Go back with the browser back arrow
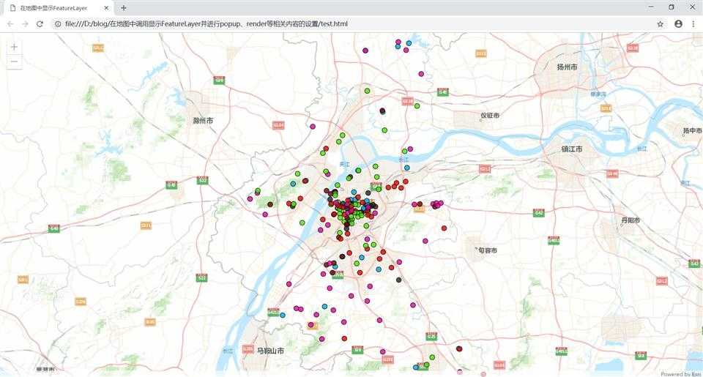Image resolution: width=703 pixels, height=377 pixels. 10,23
